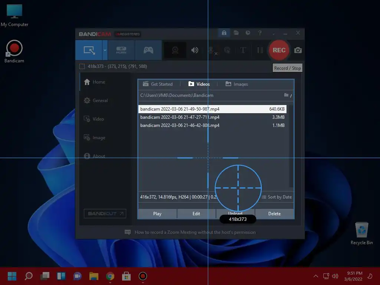Select bandicam 2022-03-06 21-49-50-987.mp4
The width and height of the screenshot is (380, 285).
coord(212,109)
